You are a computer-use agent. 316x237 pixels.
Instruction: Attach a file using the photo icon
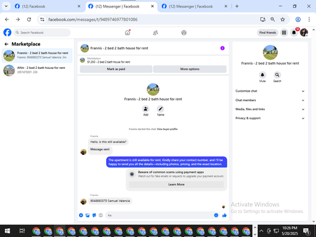point(88,215)
